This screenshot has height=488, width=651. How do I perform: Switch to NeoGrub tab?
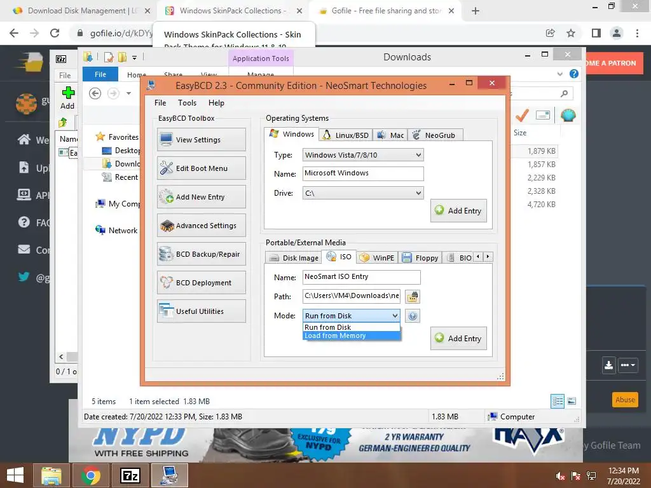coord(435,135)
